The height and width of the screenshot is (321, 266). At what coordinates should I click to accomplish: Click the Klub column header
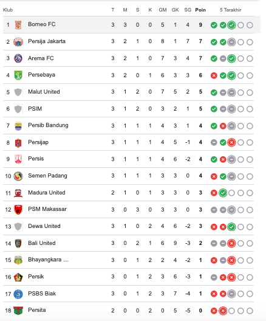[x=8, y=10]
